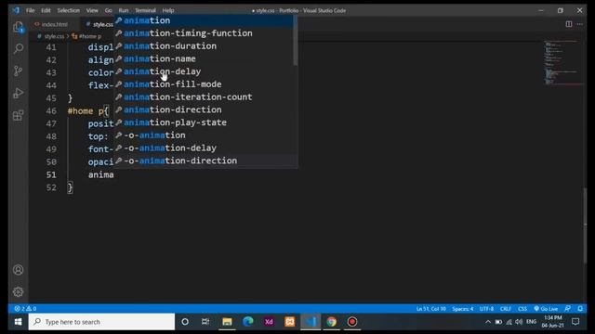
Task: Open File Explorer from the taskbar
Action: 227,322
